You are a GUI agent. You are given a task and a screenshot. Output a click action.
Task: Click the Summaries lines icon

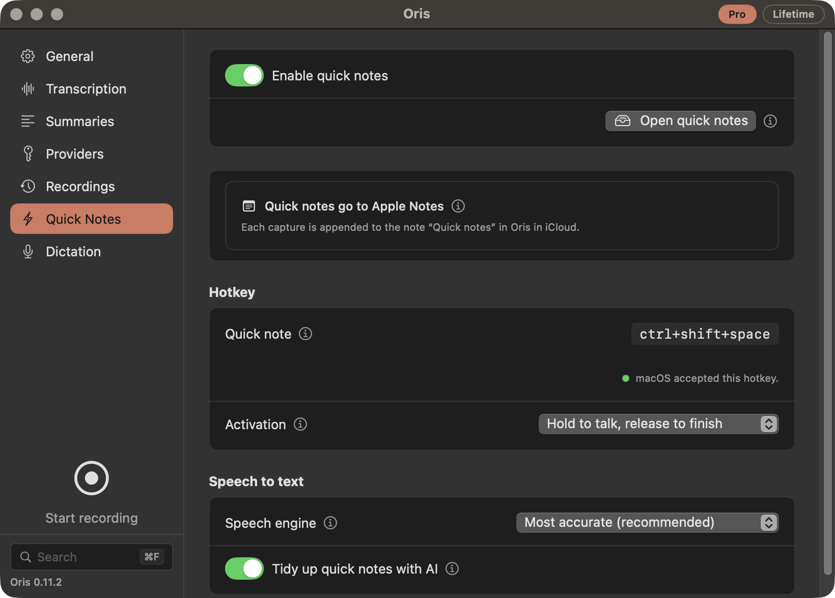(28, 122)
